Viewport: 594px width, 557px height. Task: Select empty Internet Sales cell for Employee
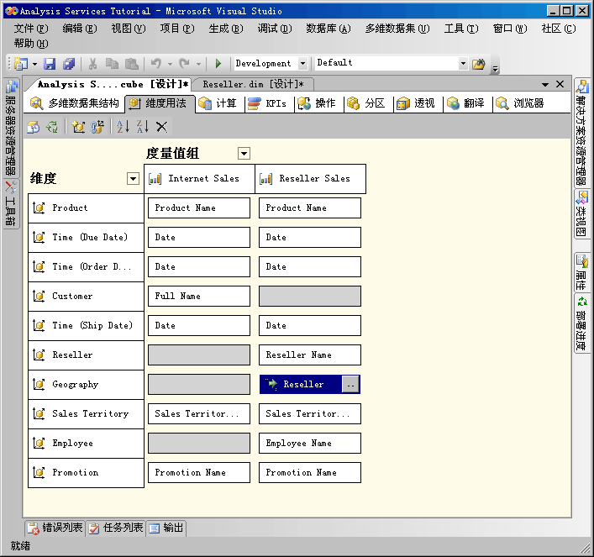[199, 443]
